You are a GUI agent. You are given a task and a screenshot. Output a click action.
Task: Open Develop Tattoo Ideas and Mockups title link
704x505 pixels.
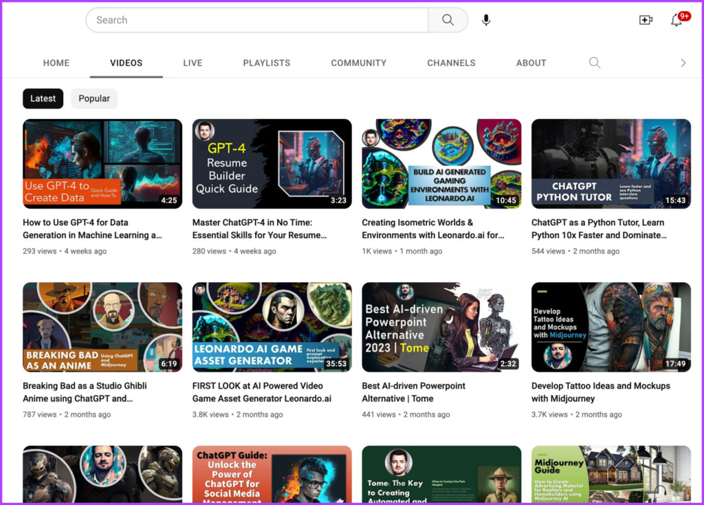(601, 391)
